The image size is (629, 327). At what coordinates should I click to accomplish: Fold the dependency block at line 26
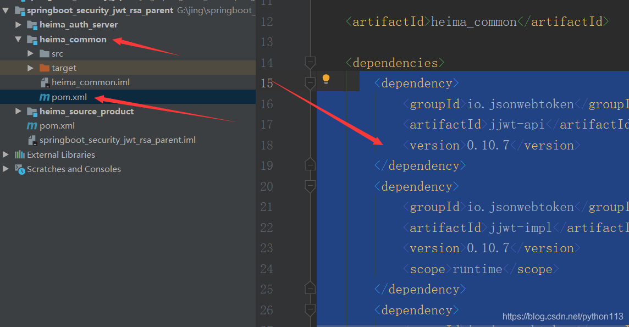(x=310, y=310)
